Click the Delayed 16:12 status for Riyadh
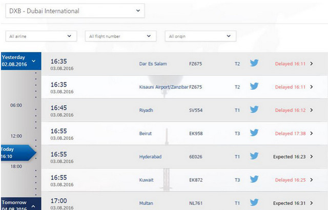Screen dimensions: 328x210 (290, 110)
